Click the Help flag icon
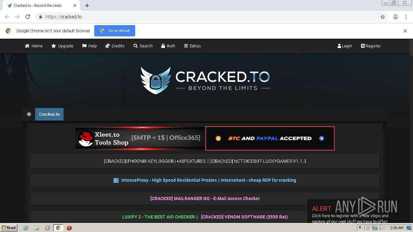413x232 pixels. 84,46
